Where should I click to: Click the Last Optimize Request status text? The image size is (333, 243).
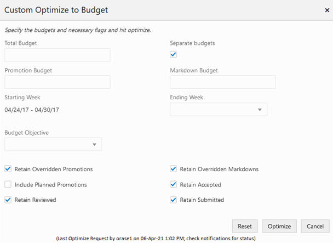[156, 239]
